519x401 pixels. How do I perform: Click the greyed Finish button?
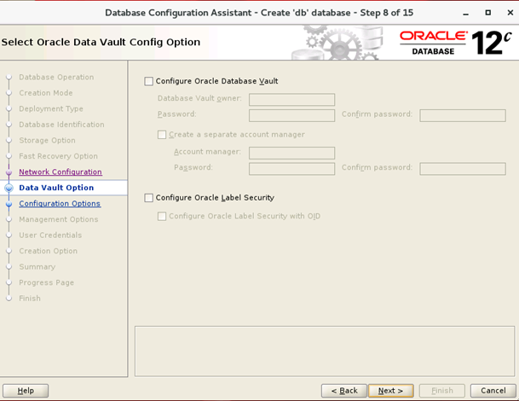pos(442,391)
